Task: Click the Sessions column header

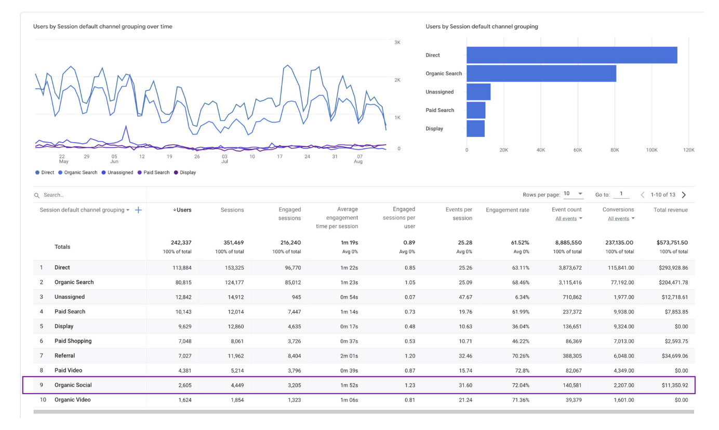Action: 232,210
